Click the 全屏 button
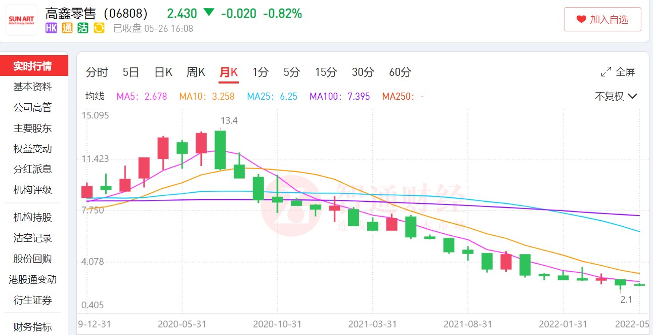 (618, 72)
